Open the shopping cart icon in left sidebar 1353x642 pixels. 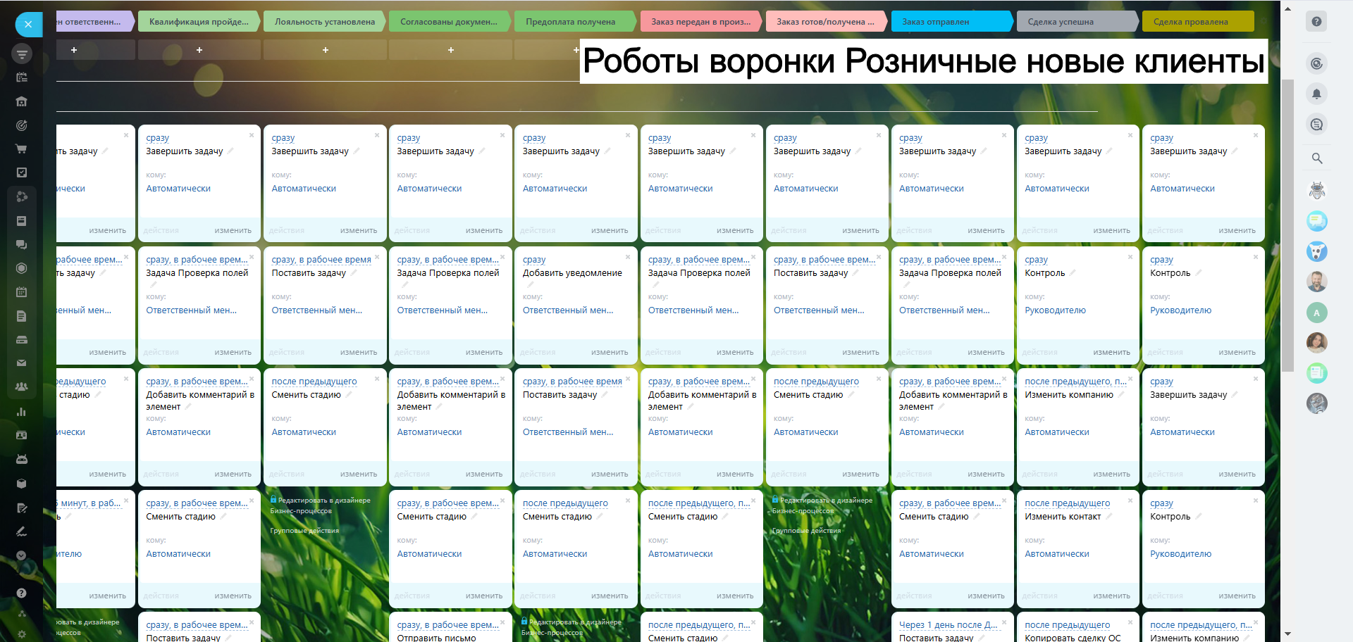[x=22, y=149]
